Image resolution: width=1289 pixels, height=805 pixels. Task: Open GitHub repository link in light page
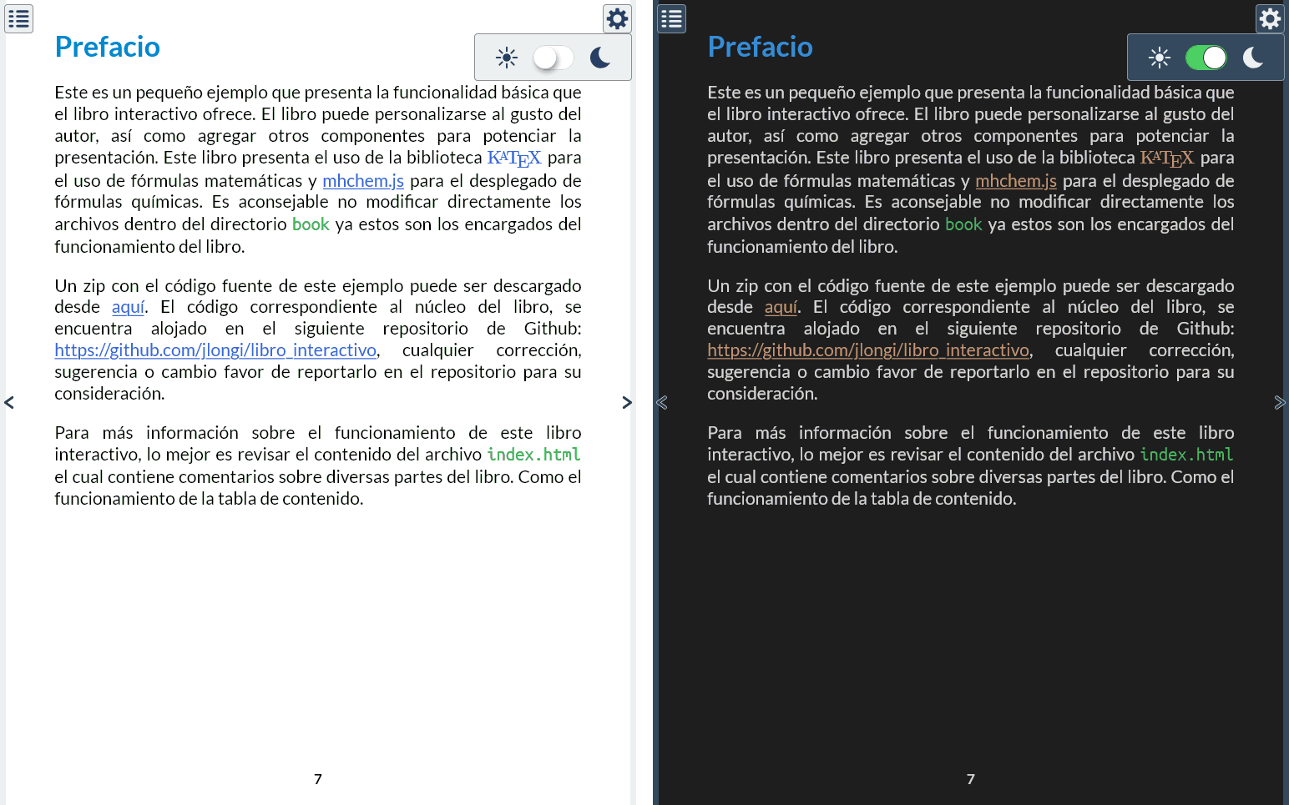click(215, 350)
